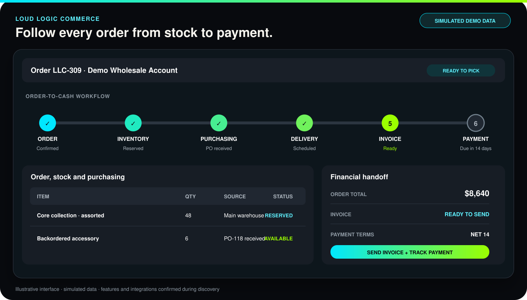Click Send Invoice + Track Payment button

(410, 252)
